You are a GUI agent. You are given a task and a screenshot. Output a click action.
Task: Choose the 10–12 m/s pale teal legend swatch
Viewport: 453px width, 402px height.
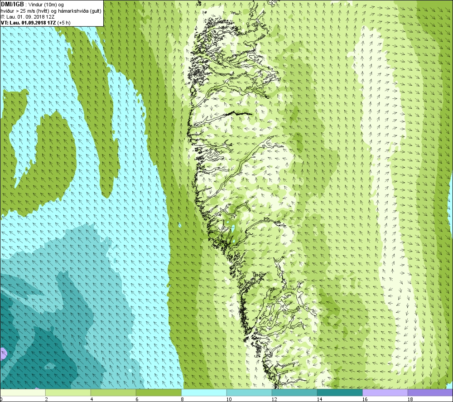249,392
